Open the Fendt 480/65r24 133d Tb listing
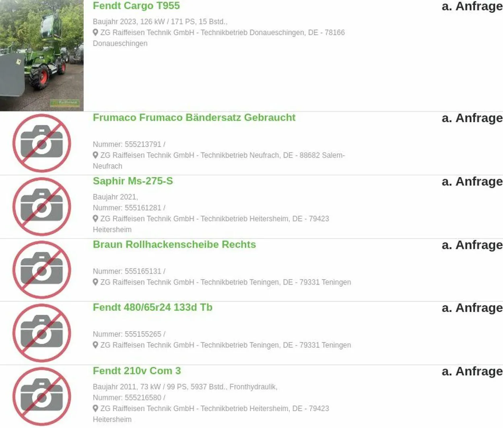503x428 pixels. coord(153,308)
